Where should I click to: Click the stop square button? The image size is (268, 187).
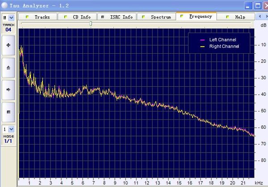point(8,112)
